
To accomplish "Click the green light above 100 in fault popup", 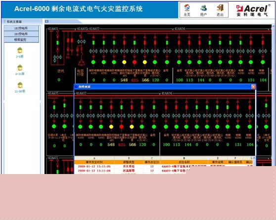I will pos(166,127).
